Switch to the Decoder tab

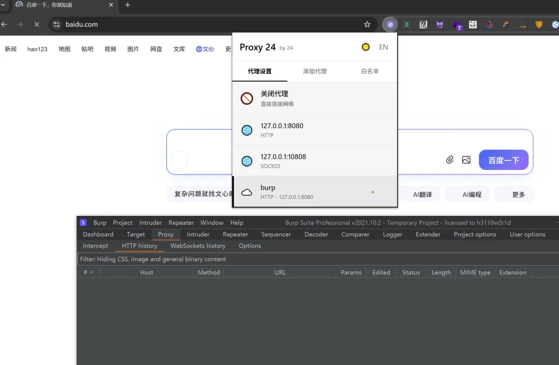[x=316, y=234]
